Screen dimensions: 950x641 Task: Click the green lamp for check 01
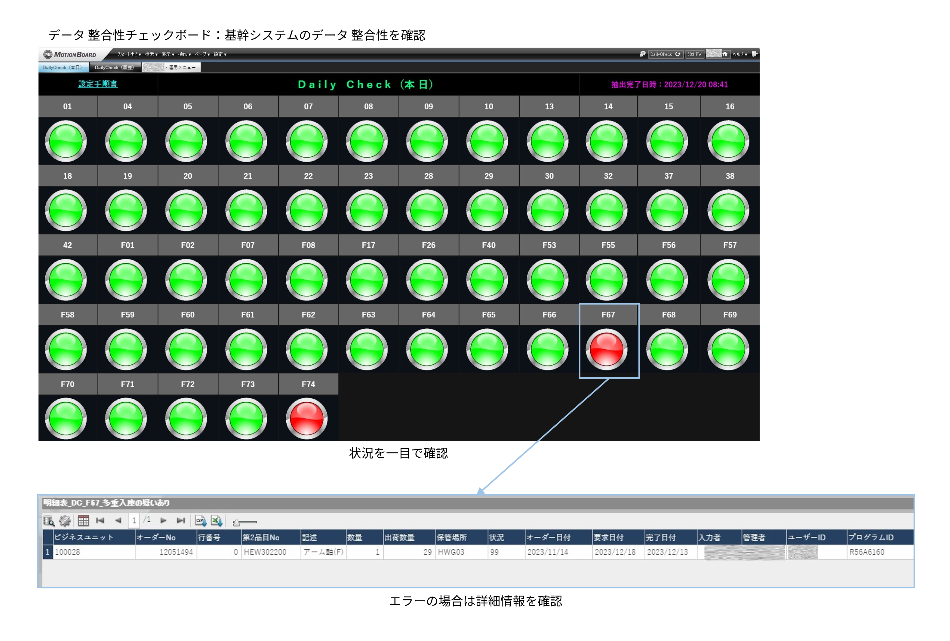66,141
